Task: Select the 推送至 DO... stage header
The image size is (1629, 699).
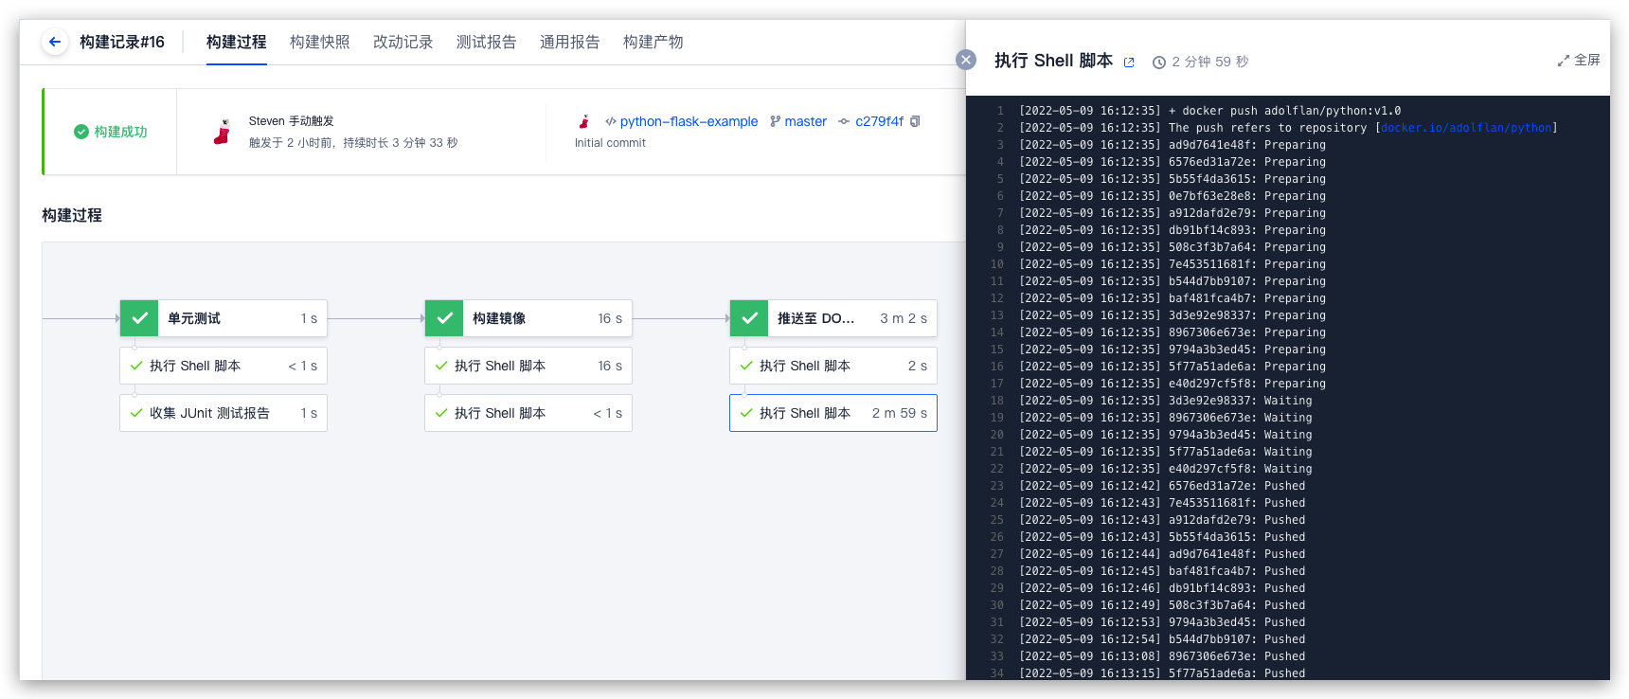Action: [833, 318]
